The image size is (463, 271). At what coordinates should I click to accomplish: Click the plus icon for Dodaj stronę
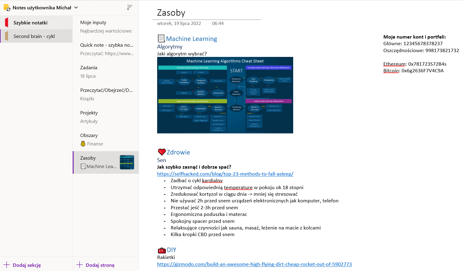pos(80,265)
